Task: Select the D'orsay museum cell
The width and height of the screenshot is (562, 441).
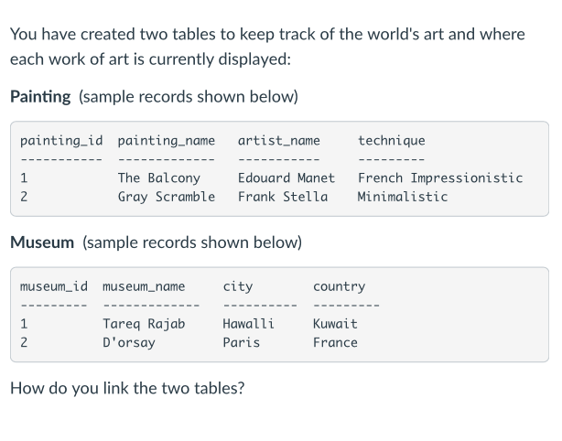Action: coord(129,342)
